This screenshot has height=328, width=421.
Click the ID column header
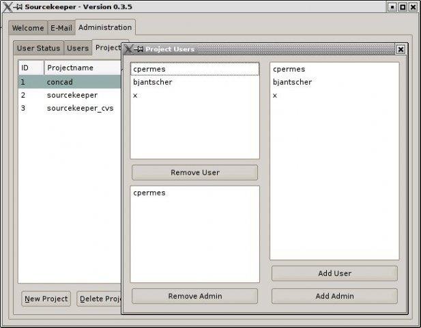point(31,68)
